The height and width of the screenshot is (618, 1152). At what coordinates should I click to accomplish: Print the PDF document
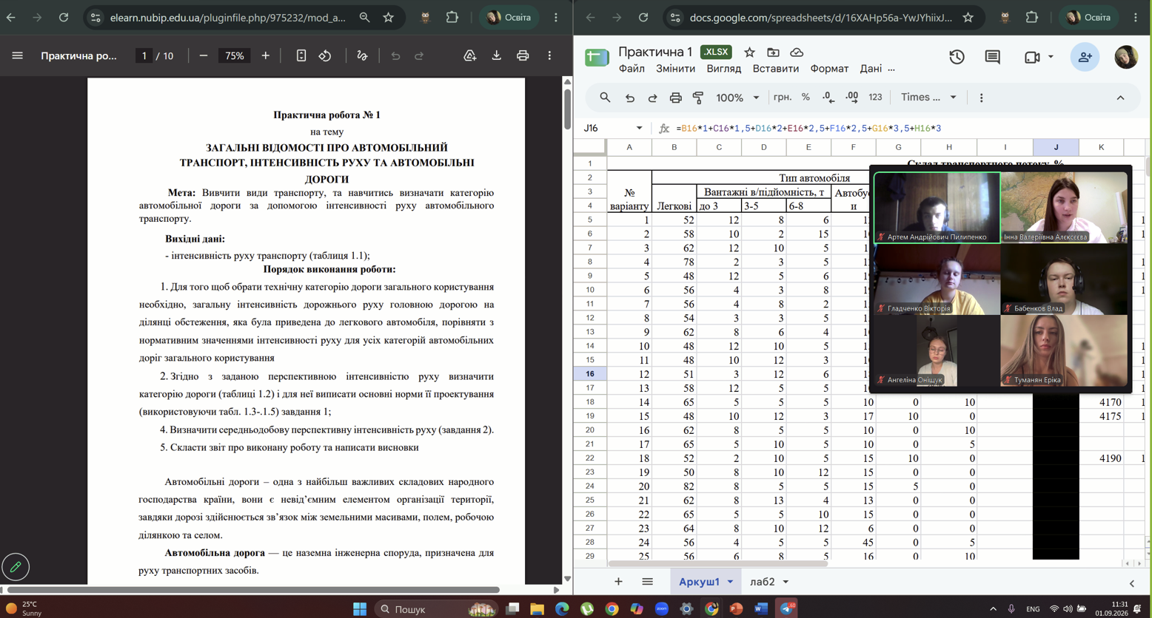(523, 56)
